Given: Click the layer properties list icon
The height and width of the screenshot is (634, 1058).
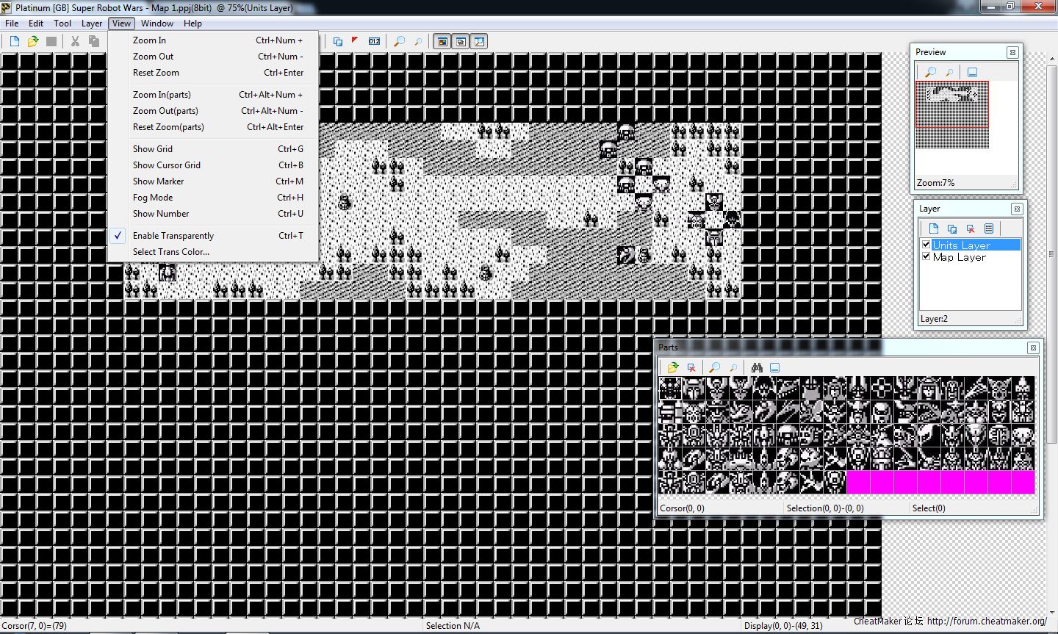Looking at the screenshot, I should (x=989, y=228).
